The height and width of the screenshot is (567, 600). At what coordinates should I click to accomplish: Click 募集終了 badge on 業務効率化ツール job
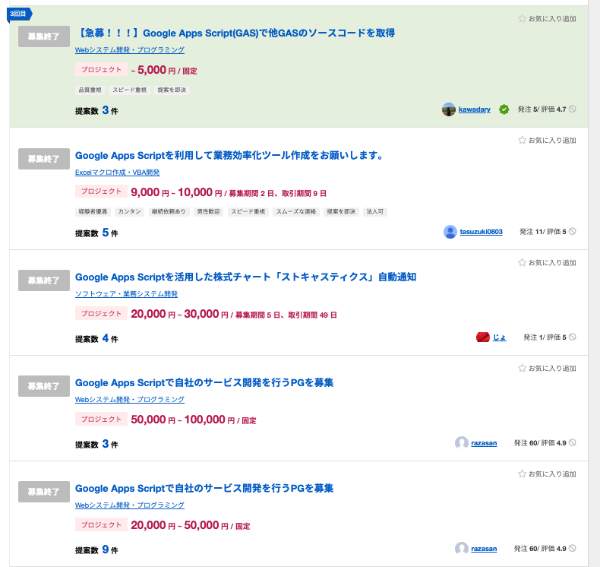pyautogui.click(x=44, y=159)
